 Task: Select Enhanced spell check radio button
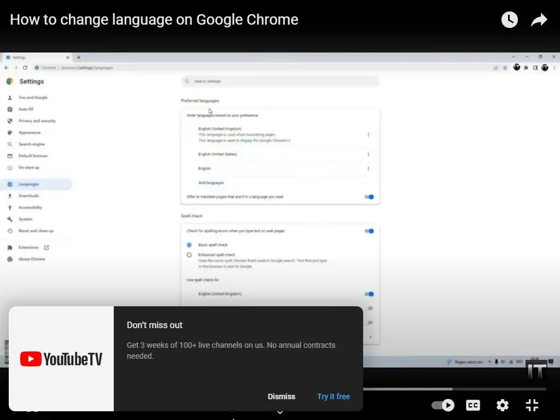(x=189, y=255)
